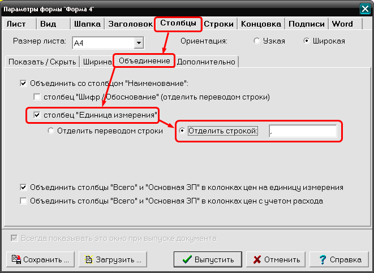Click the Сохранить button
This screenshot has width=374, height=273.
pyautogui.click(x=40, y=259)
